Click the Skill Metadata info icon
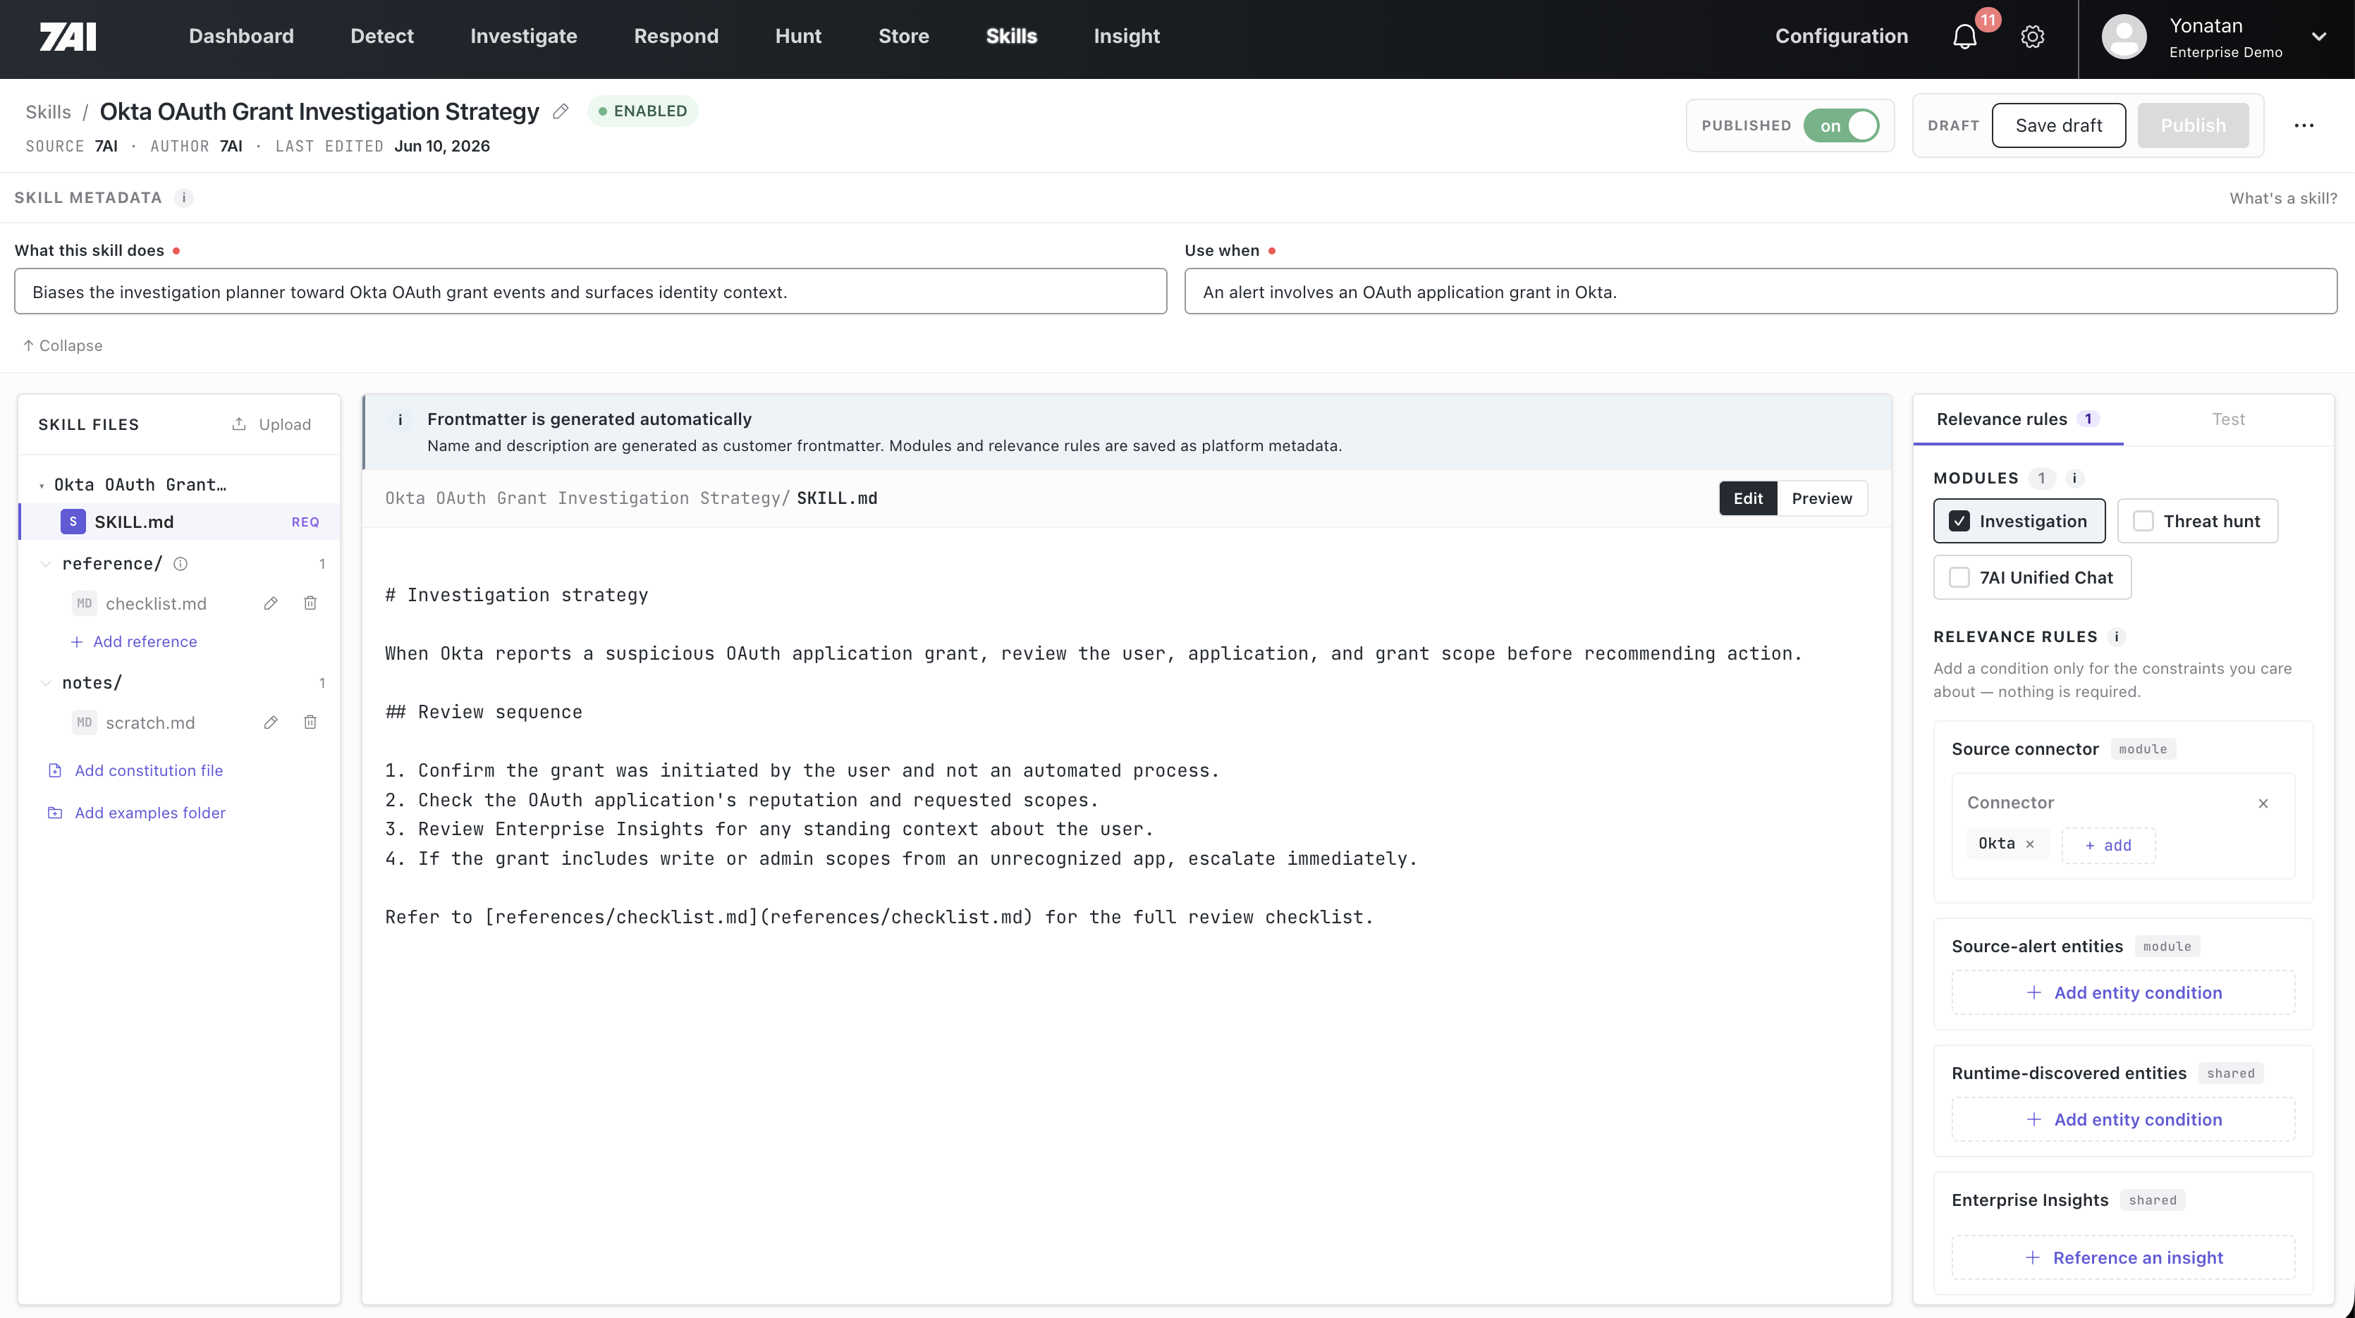This screenshot has height=1318, width=2355. click(x=184, y=197)
